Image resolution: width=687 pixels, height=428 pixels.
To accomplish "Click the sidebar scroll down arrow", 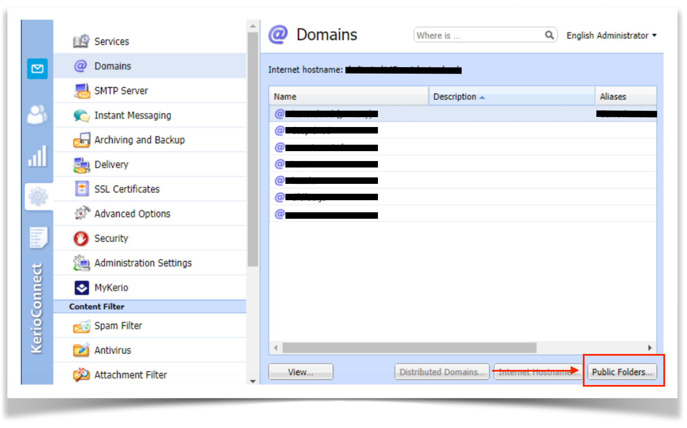I will (253, 381).
